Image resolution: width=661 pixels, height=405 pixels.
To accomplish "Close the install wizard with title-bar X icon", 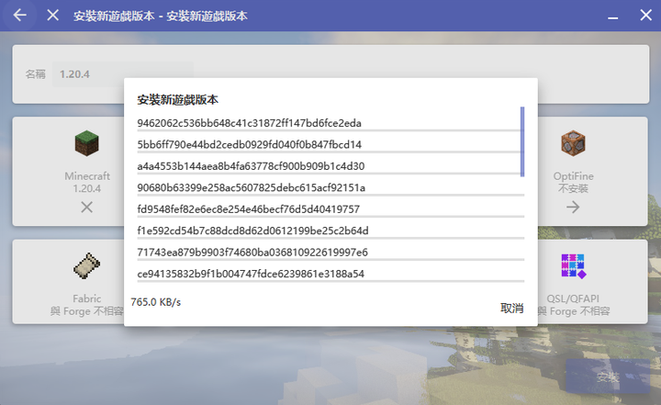I will 52,16.
